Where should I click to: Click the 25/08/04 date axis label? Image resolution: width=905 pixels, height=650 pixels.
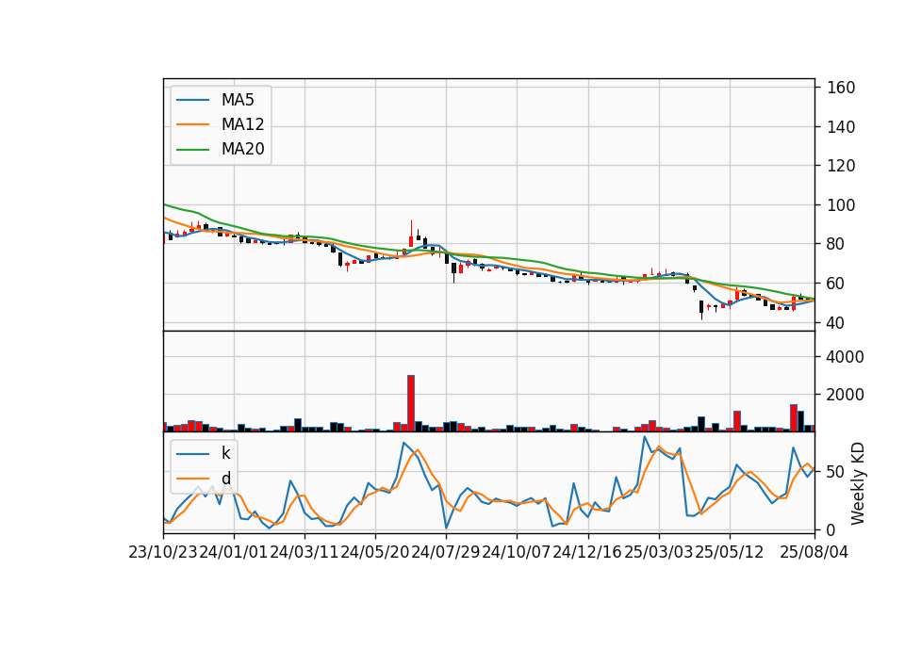(x=814, y=552)
